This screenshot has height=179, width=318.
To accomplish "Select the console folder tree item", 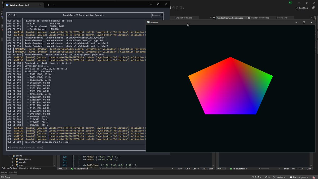I will [21, 162].
